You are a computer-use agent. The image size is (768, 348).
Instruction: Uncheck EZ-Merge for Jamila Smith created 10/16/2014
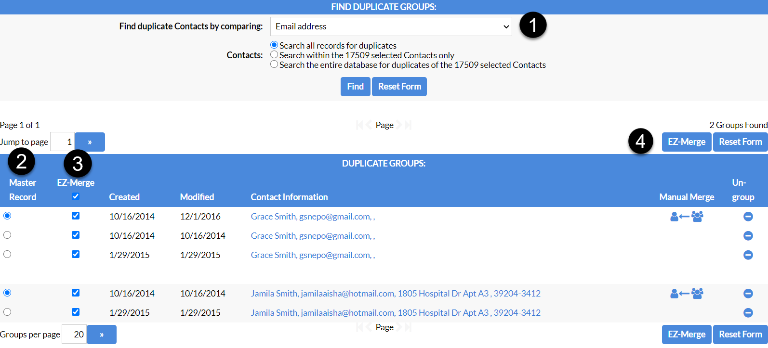pos(76,293)
